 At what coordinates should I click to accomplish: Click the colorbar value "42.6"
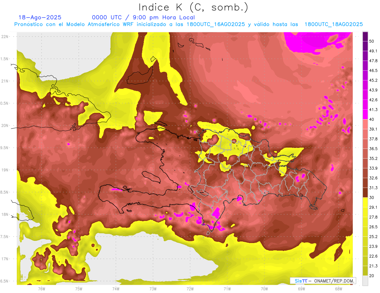(373, 100)
